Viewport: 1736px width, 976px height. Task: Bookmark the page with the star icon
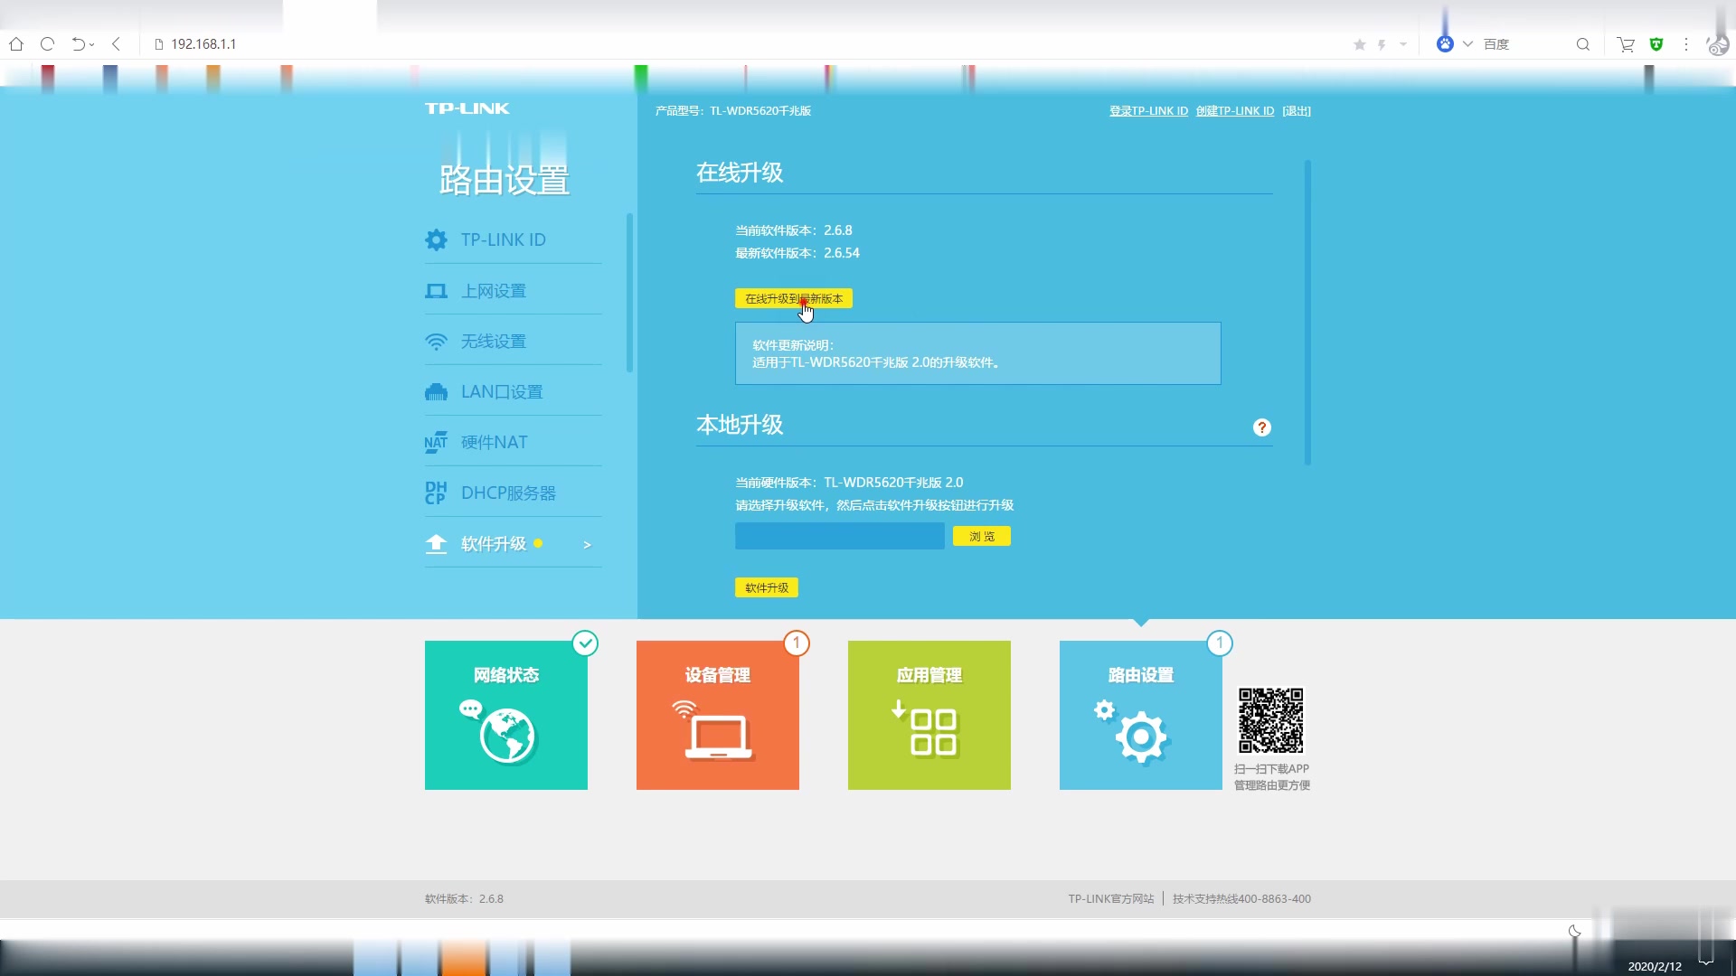[1360, 44]
